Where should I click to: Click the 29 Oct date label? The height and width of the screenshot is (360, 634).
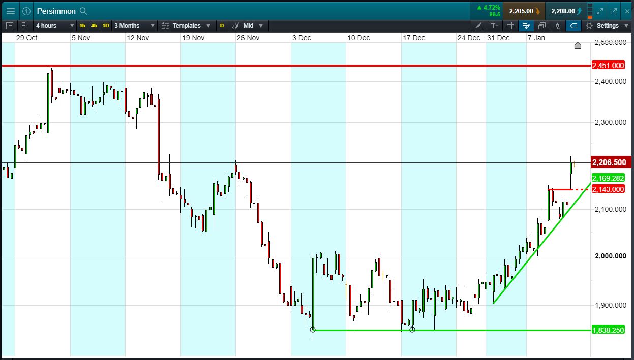[x=27, y=38]
